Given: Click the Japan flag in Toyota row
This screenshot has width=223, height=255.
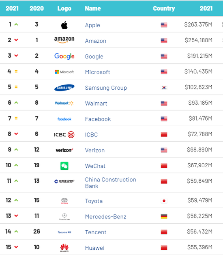Looking at the screenshot, I should 164,201.
